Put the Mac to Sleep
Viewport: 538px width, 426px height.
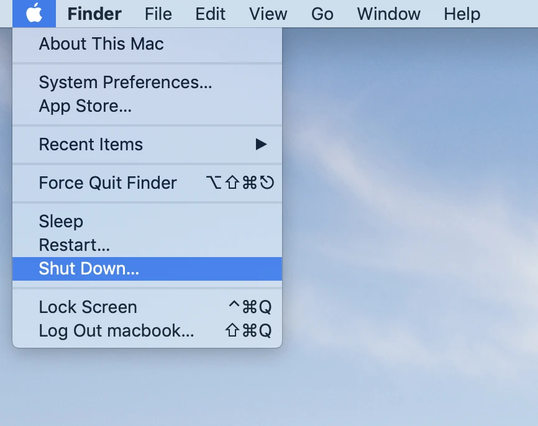click(x=61, y=221)
